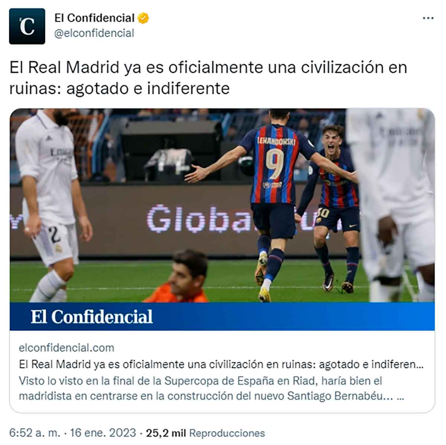446x445 pixels.
Task: Open the card headline below the domain
Action: click(x=221, y=364)
